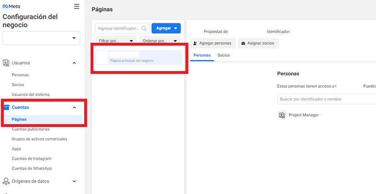This screenshot has width=376, height=194.
Task: Click the Usuarios people icon
Action: click(x=6, y=63)
